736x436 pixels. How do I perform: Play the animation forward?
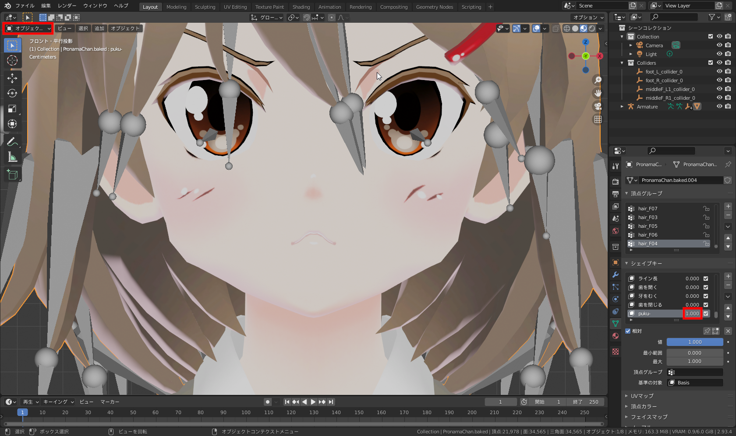pyautogui.click(x=313, y=402)
